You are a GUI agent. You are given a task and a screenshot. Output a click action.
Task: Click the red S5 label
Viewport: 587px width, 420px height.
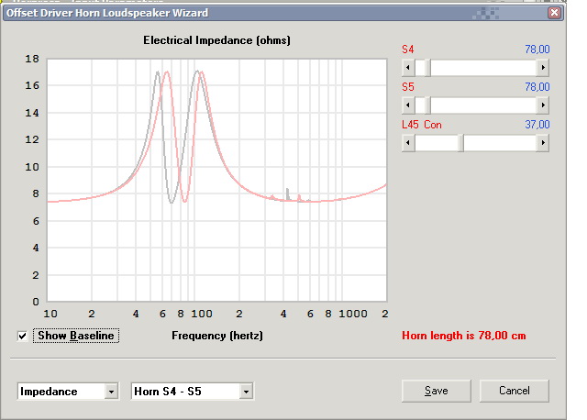[407, 87]
